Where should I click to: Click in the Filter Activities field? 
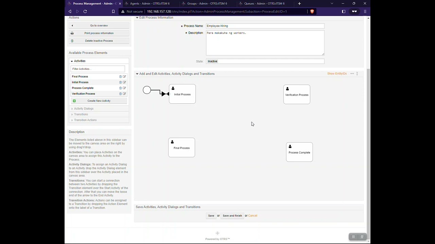click(x=98, y=69)
